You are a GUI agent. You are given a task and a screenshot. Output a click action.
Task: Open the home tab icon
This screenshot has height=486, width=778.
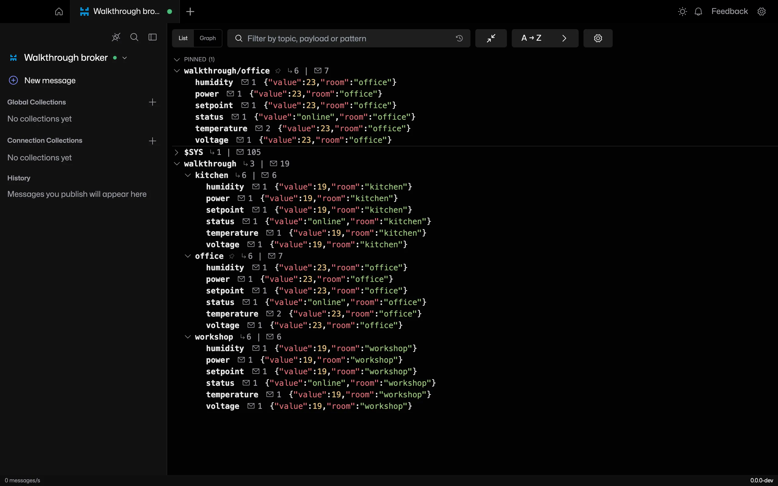pyautogui.click(x=59, y=12)
